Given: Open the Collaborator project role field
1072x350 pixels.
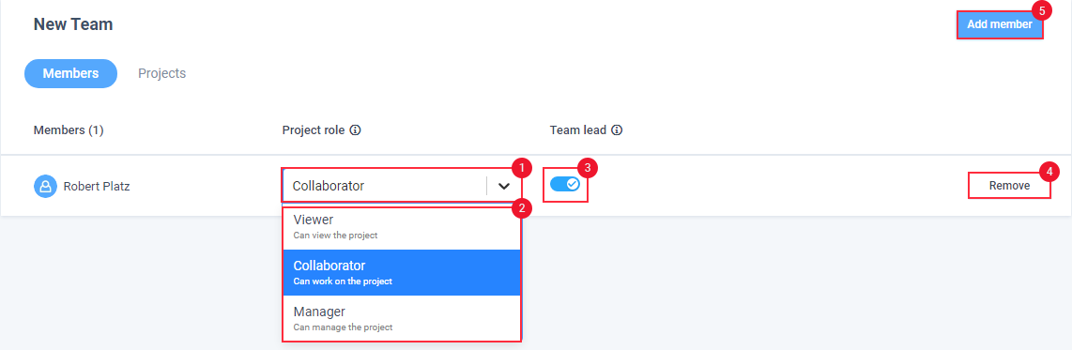Looking at the screenshot, I should 402,185.
